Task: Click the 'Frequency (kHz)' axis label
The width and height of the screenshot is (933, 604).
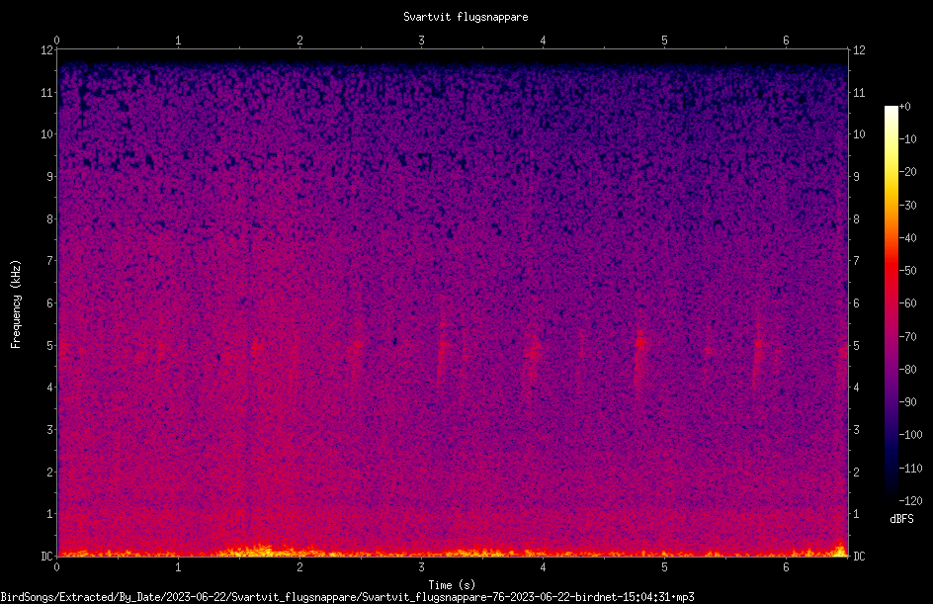Action: tap(16, 304)
